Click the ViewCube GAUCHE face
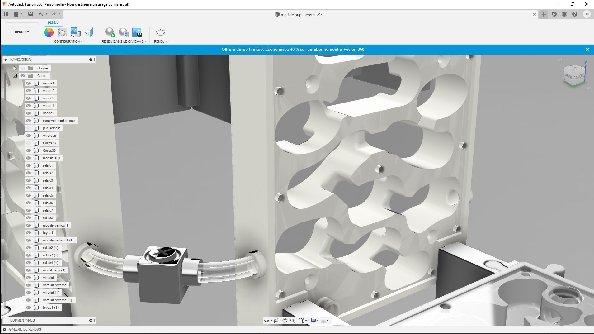Image resolution: width=594 pixels, height=334 pixels. pos(579,77)
